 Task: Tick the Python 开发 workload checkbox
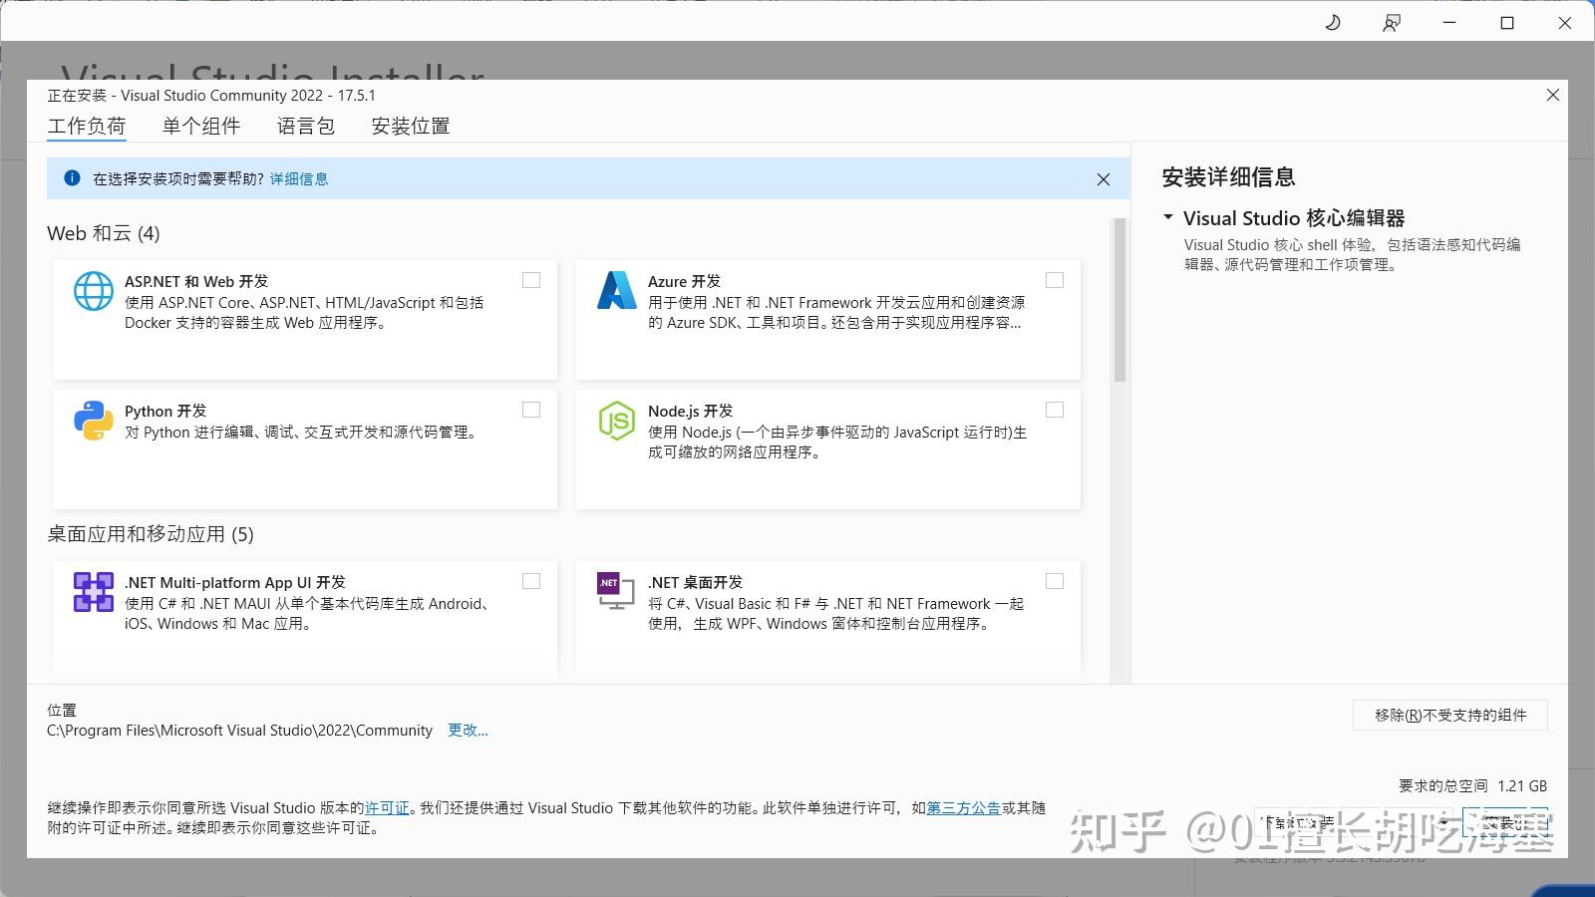coord(531,410)
